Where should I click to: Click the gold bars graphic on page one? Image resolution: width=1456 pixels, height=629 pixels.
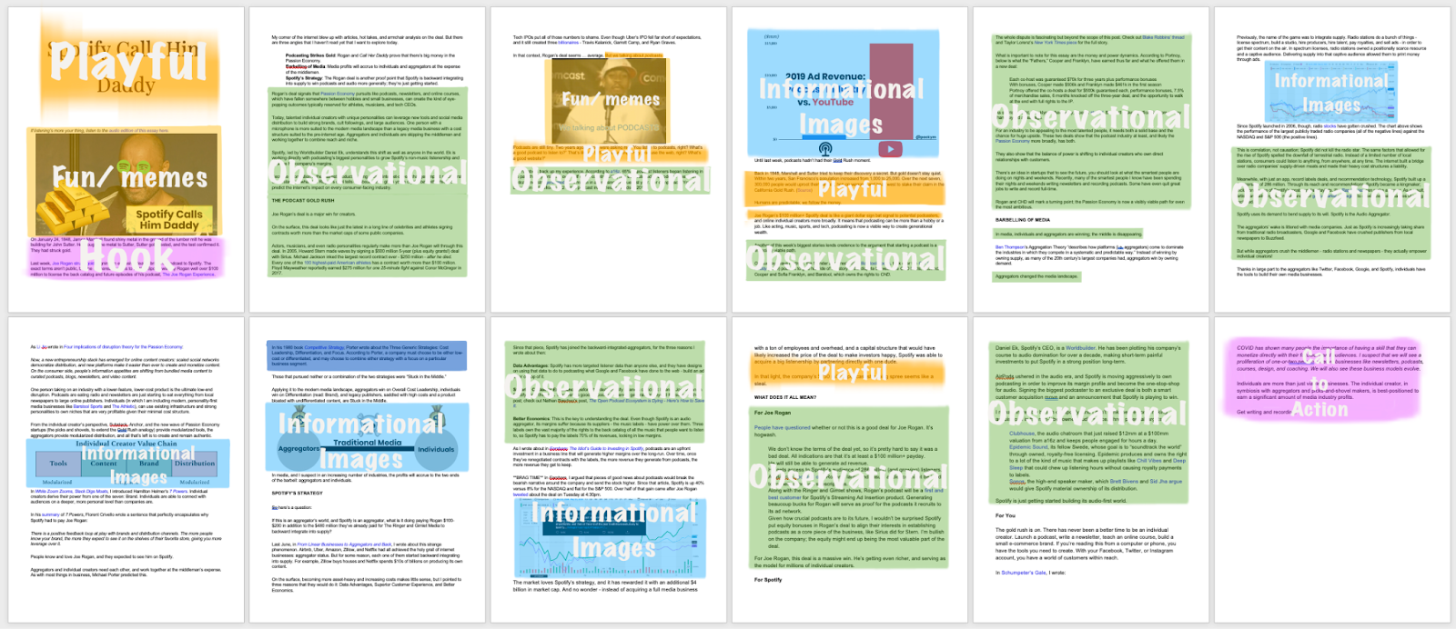[71, 209]
